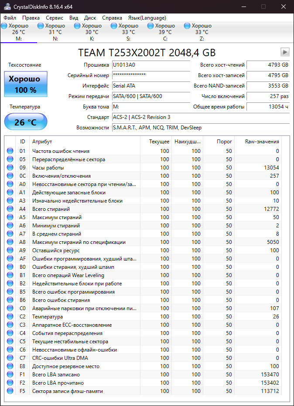Click the status orb for attribute F5
Screen dimensions: 294x406
click(x=10, y=391)
